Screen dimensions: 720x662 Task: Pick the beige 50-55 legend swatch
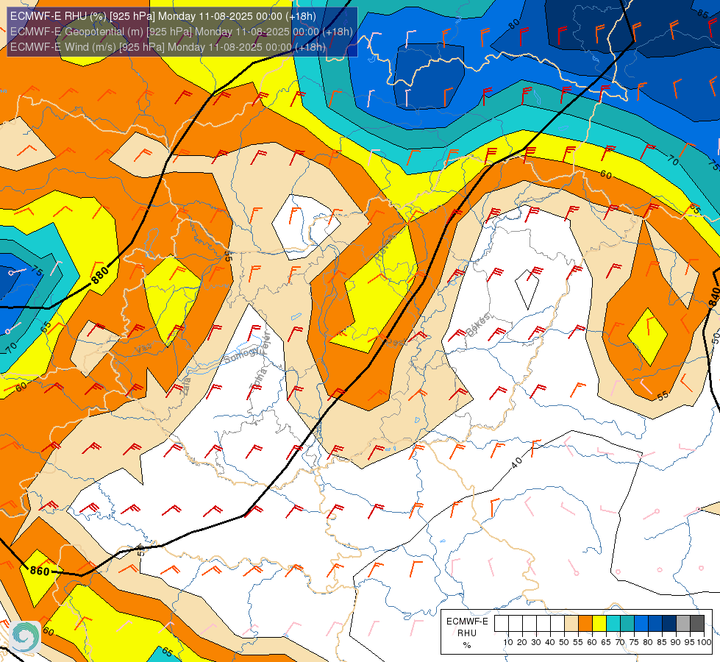[x=571, y=624]
